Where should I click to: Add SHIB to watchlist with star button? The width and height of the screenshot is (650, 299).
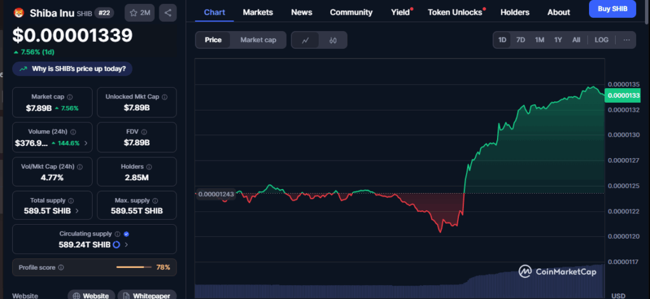click(x=140, y=13)
